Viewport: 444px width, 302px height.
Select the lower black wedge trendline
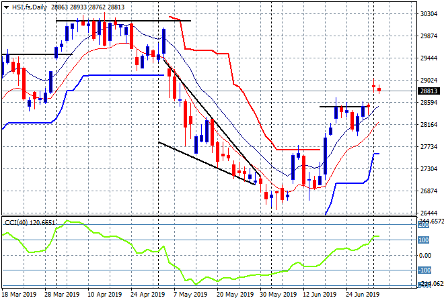[207, 163]
